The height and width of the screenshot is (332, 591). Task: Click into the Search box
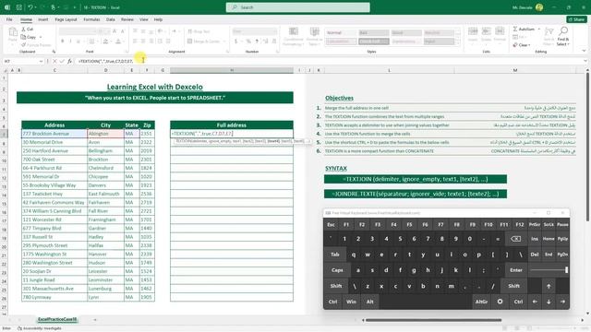pyautogui.click(x=297, y=7)
